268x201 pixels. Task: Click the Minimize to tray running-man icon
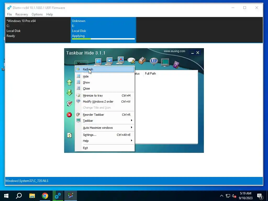[x=131, y=61]
